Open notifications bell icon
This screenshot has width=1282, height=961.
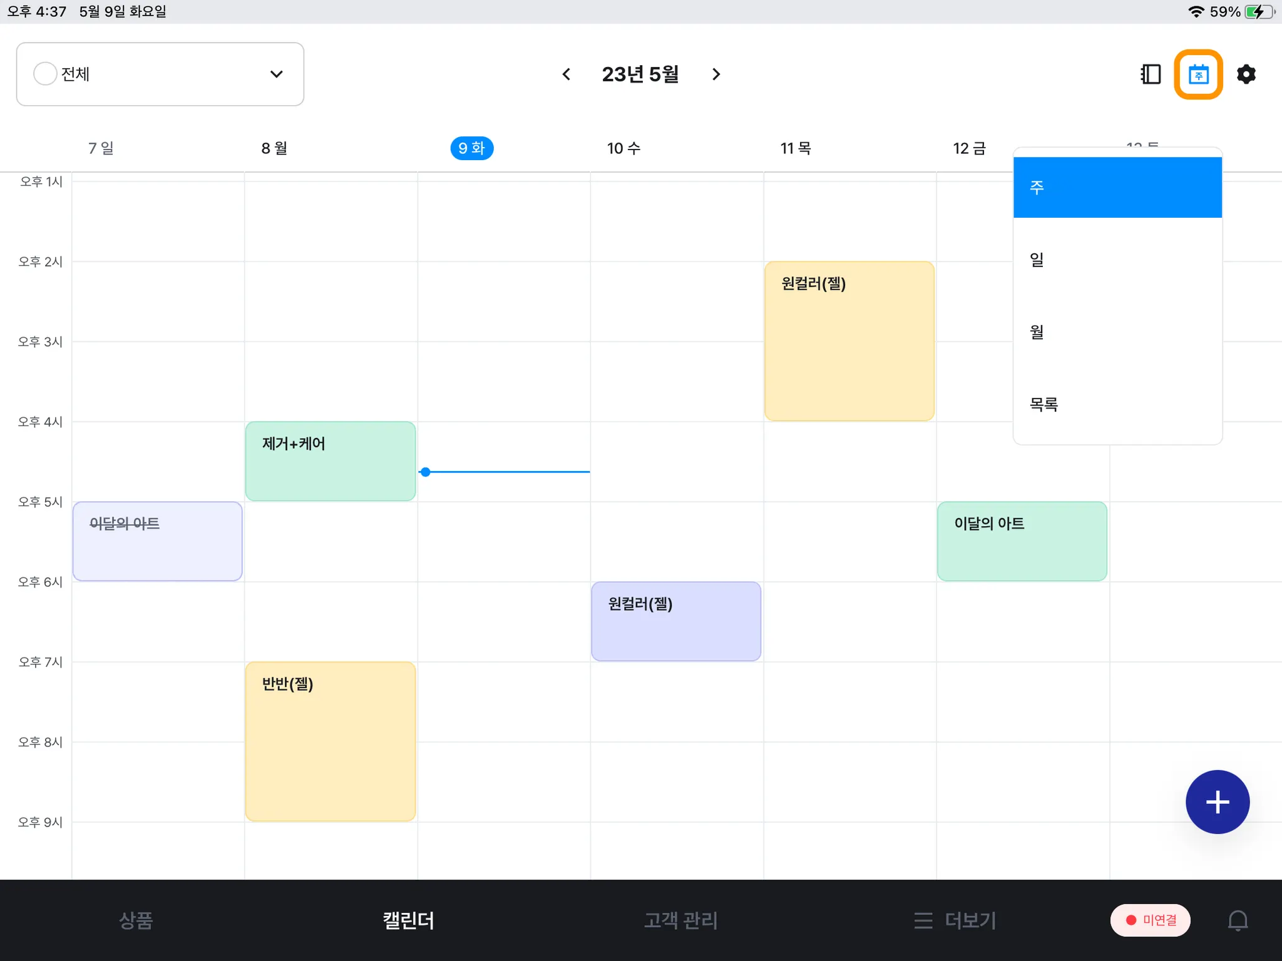(1238, 920)
